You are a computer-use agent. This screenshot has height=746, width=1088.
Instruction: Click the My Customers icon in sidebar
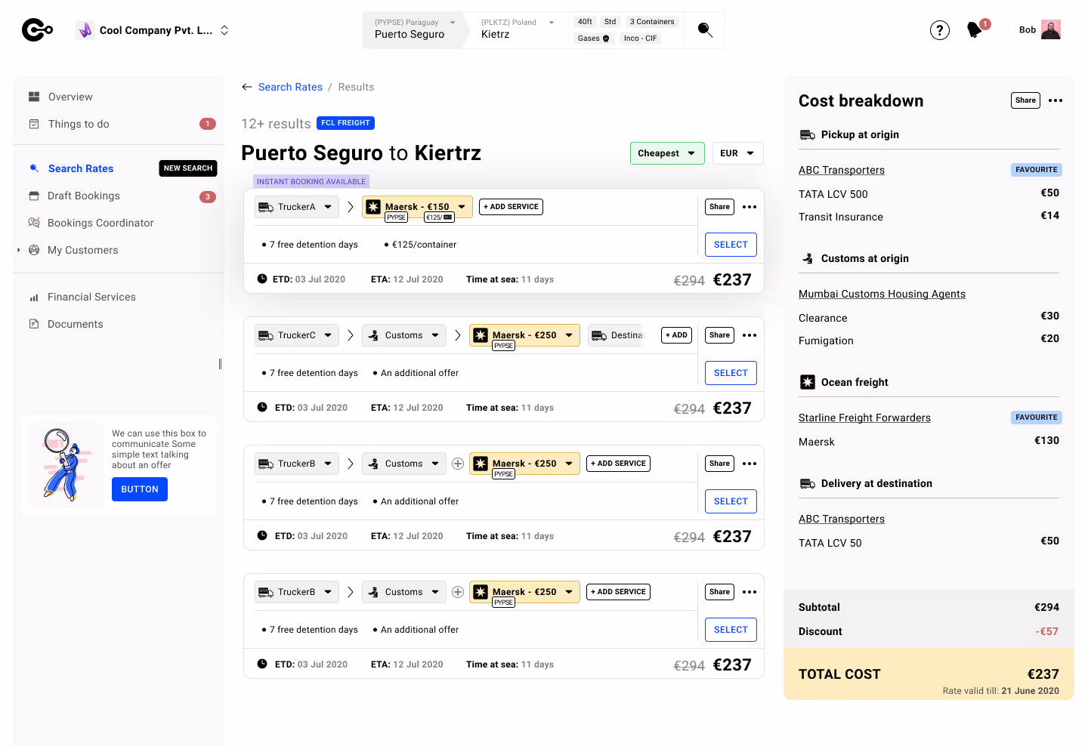coord(34,250)
